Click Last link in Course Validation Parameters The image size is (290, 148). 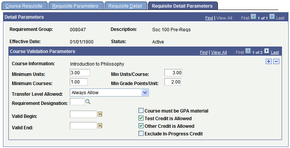(x=275, y=52)
